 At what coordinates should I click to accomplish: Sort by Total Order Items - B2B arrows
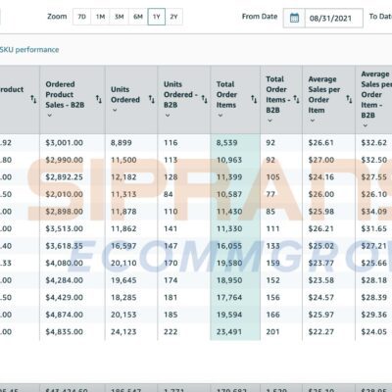pos(296,99)
